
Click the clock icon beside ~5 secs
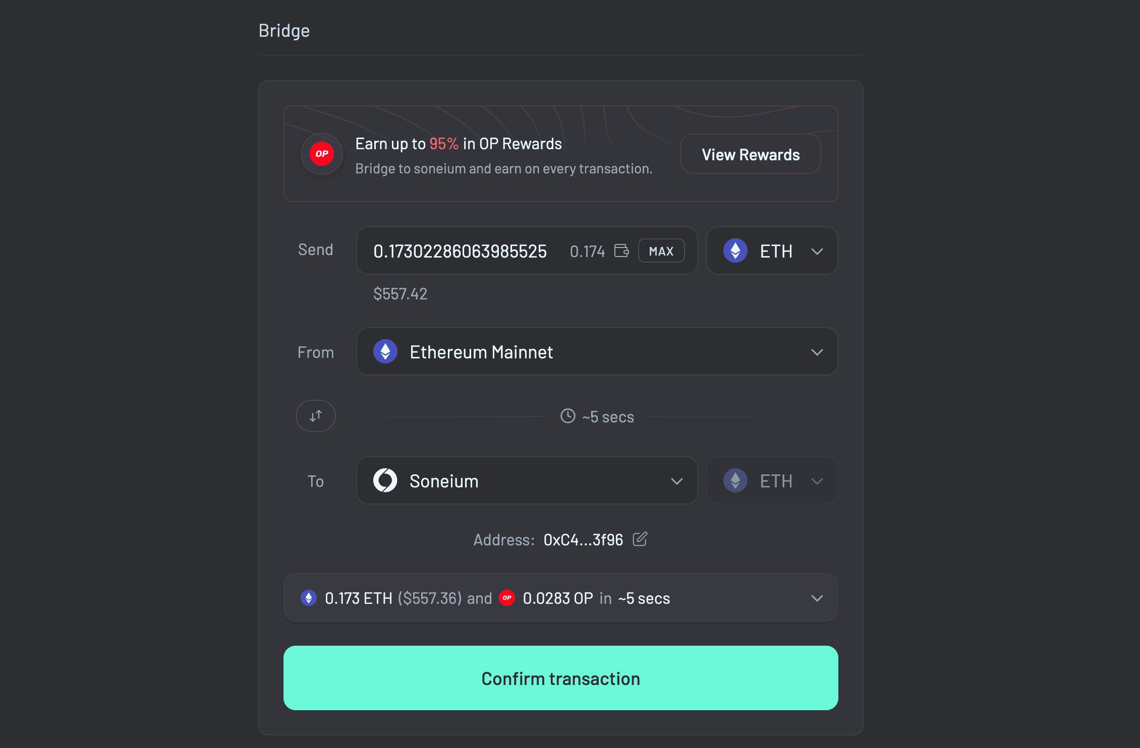pos(568,416)
